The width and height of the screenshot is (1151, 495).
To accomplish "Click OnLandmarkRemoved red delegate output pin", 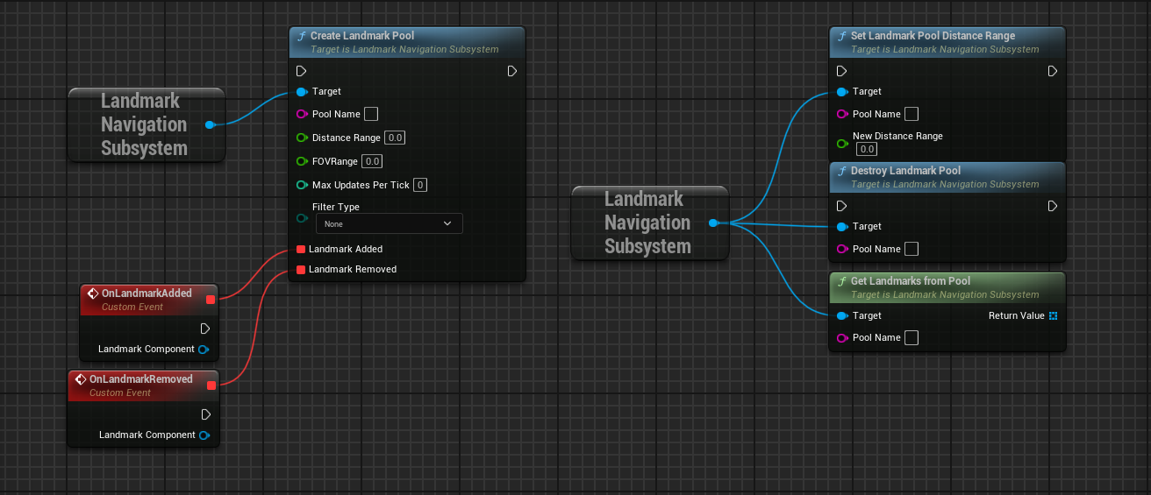I will point(211,385).
